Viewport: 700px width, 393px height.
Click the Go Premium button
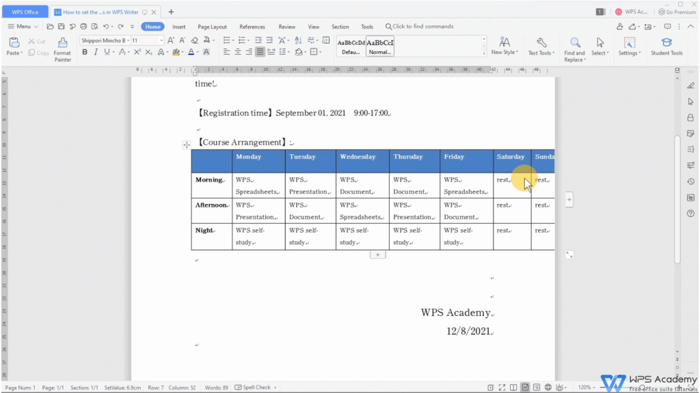tap(677, 12)
